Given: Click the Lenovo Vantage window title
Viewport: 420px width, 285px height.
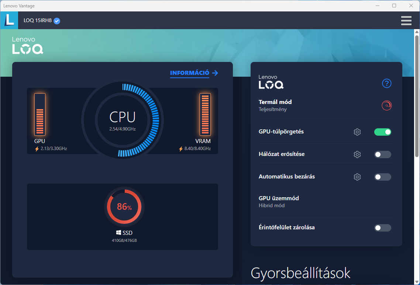Looking at the screenshot, I should tap(19, 6).
